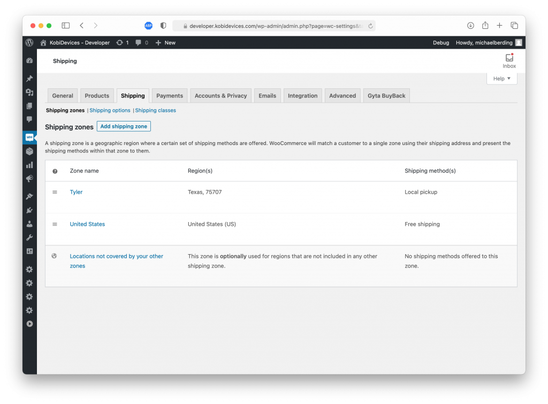Open the Analytics bar chart icon
Screen dimensions: 548x404
tap(29, 165)
